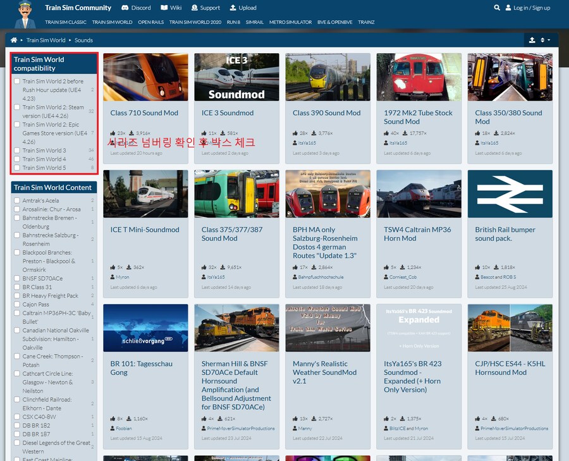The height and width of the screenshot is (461, 569).
Task: Select the SimRail navigation item
Action: coord(255,22)
